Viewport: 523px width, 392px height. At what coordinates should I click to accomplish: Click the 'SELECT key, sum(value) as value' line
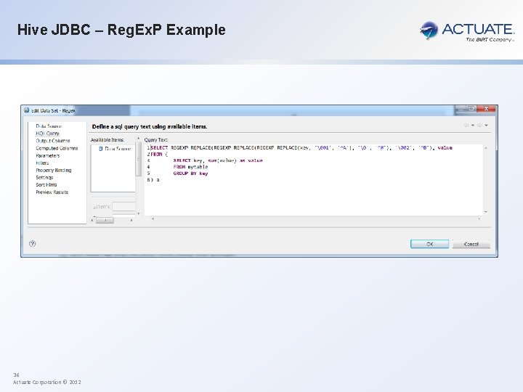tap(218, 160)
